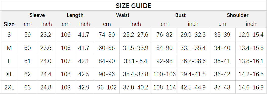The image size is (267, 94).
Task: Click the 109 length cm cell
Action: [x=66, y=87]
